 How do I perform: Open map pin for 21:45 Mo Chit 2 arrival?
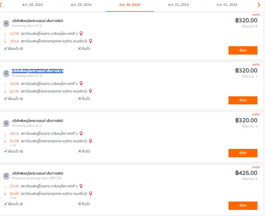coord(91,91)
